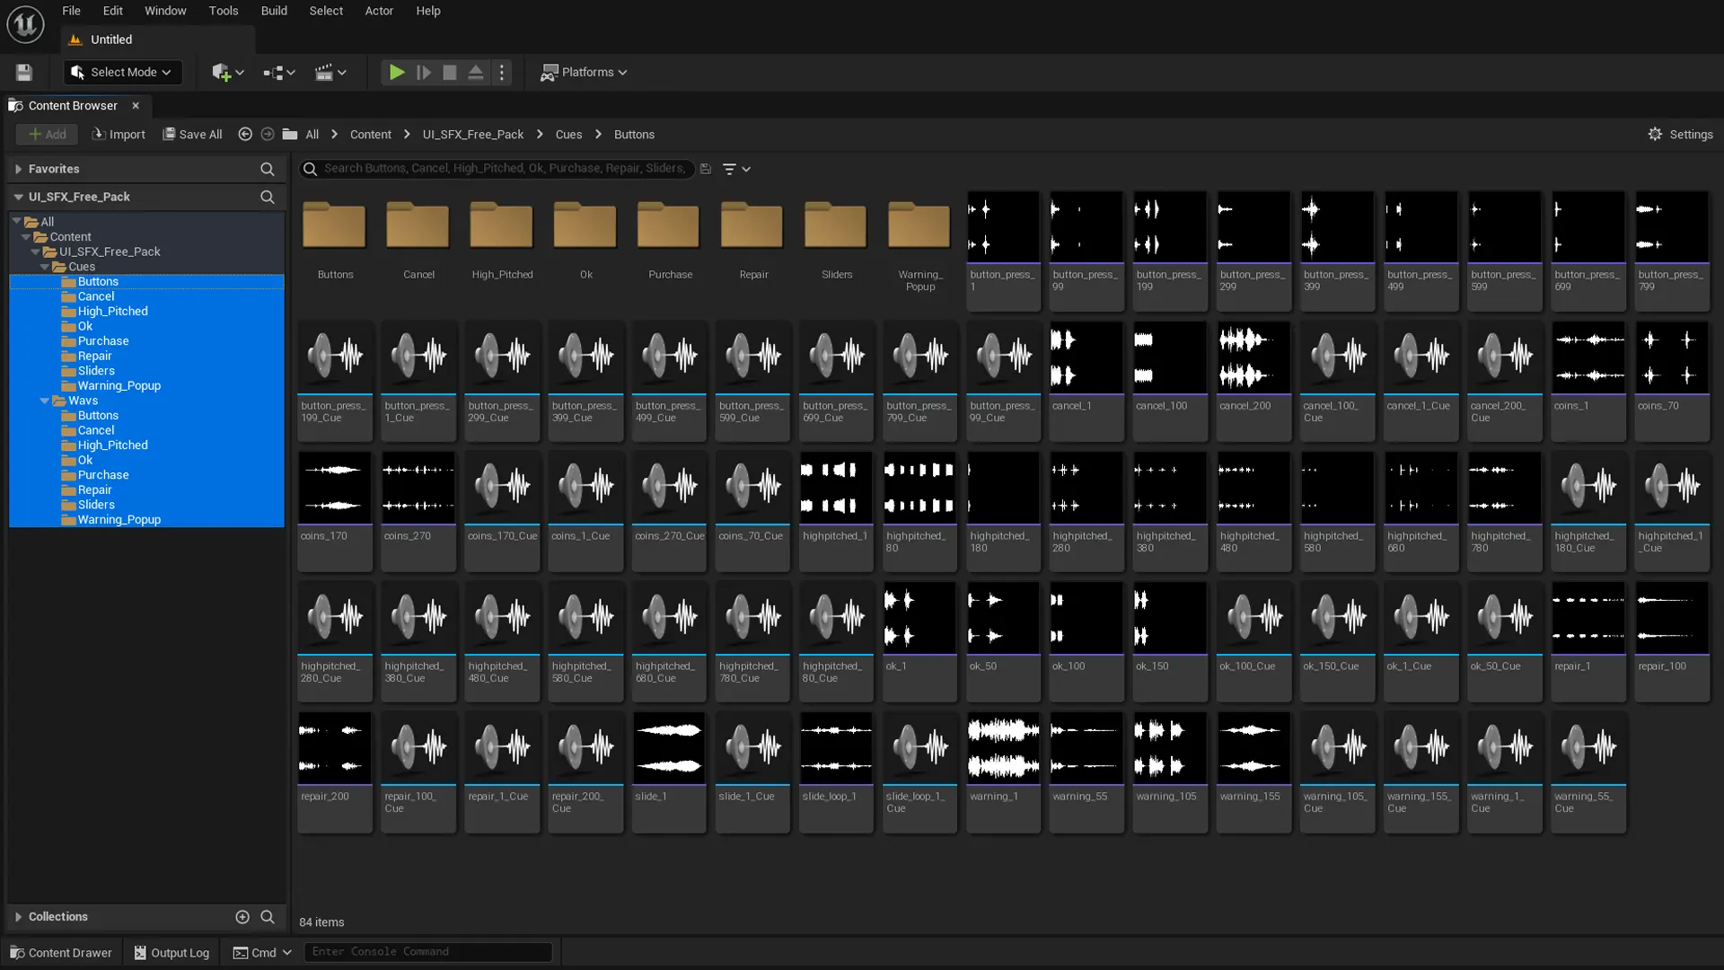Screen dimensions: 1724x970
Task: Click the eject icon in the play controls
Action: click(x=476, y=72)
